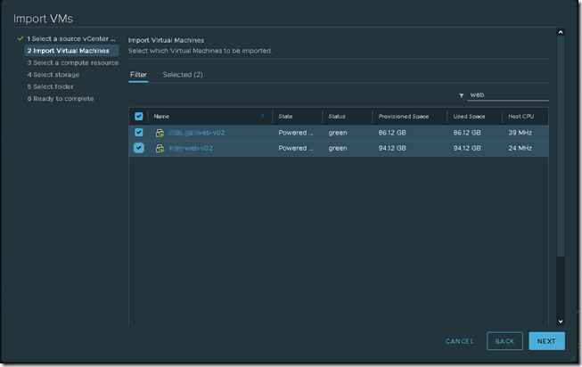Toggle the select-all header checkbox

coord(139,117)
